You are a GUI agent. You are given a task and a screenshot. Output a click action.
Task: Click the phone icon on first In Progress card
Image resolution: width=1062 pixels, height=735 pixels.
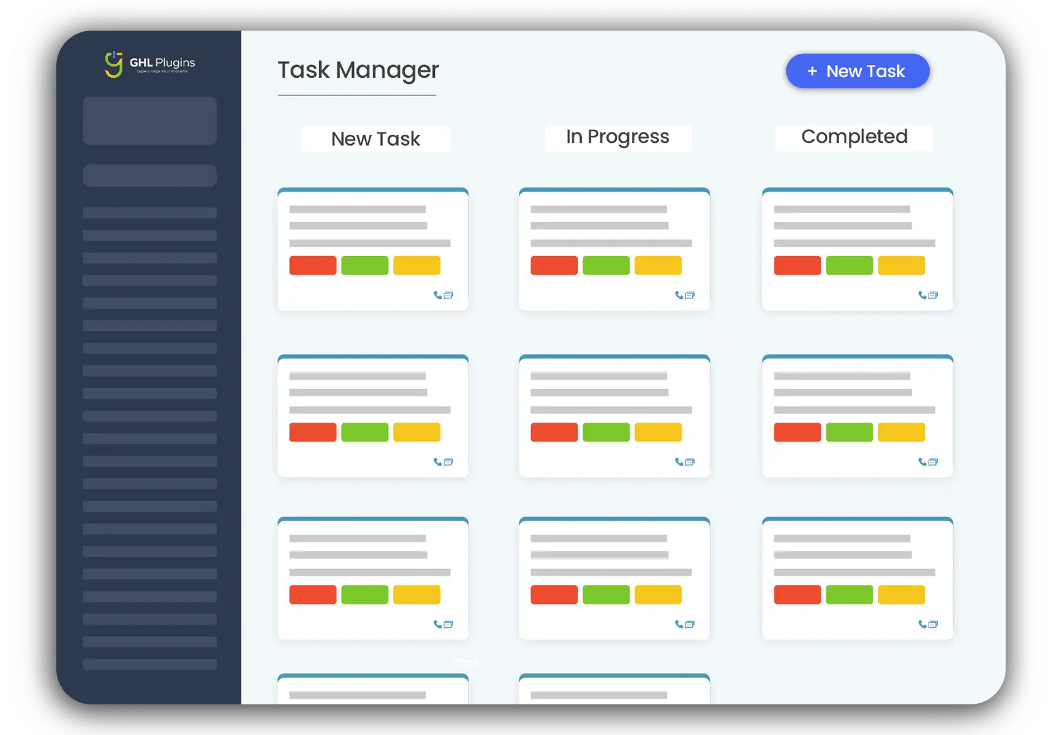[x=679, y=295]
